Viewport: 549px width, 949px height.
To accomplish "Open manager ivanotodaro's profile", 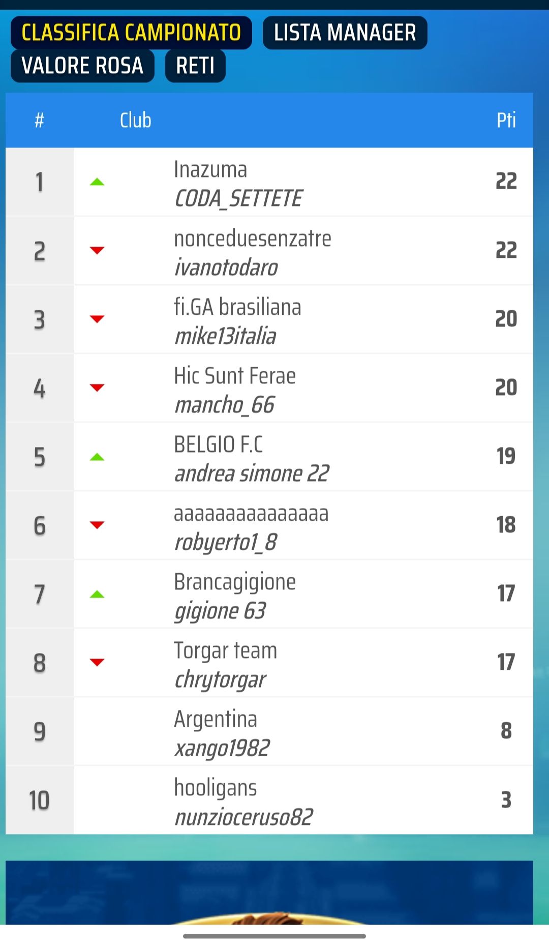I will pyautogui.click(x=226, y=268).
